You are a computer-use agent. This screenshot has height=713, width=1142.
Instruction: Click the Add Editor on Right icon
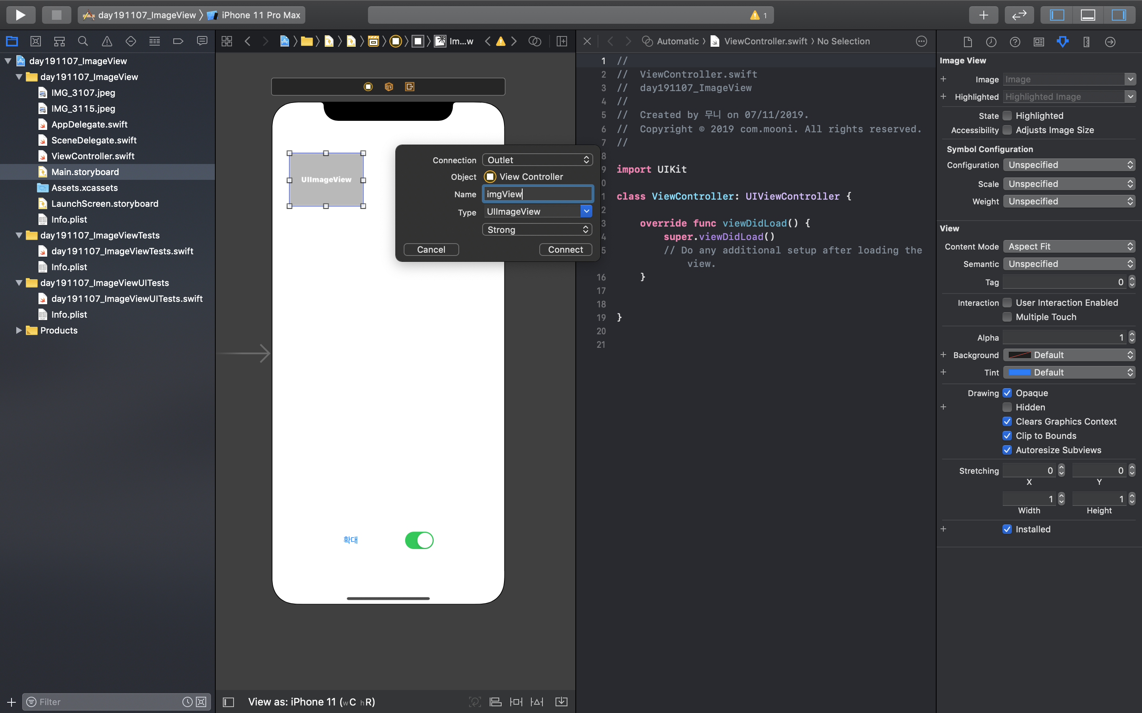(561, 42)
